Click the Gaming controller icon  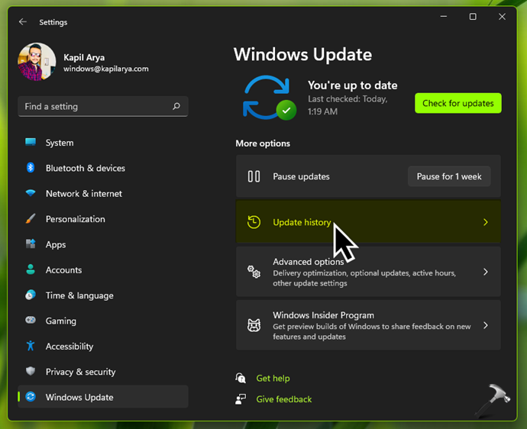point(31,321)
